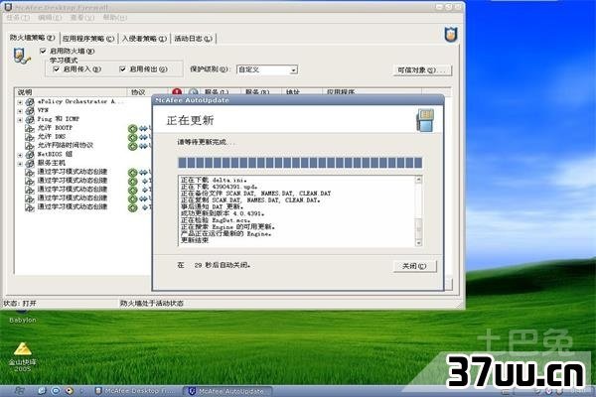The height and width of the screenshot is (397, 596).
Task: Select the 允许 BOOTP rule text
Action: [55, 128]
